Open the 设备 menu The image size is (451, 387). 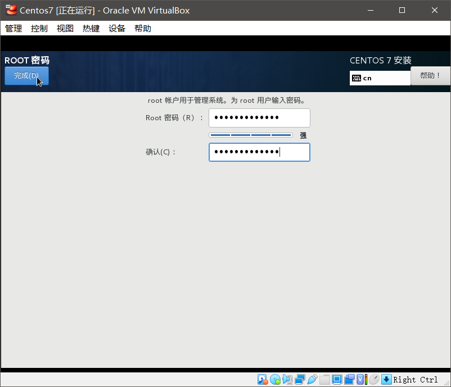117,28
